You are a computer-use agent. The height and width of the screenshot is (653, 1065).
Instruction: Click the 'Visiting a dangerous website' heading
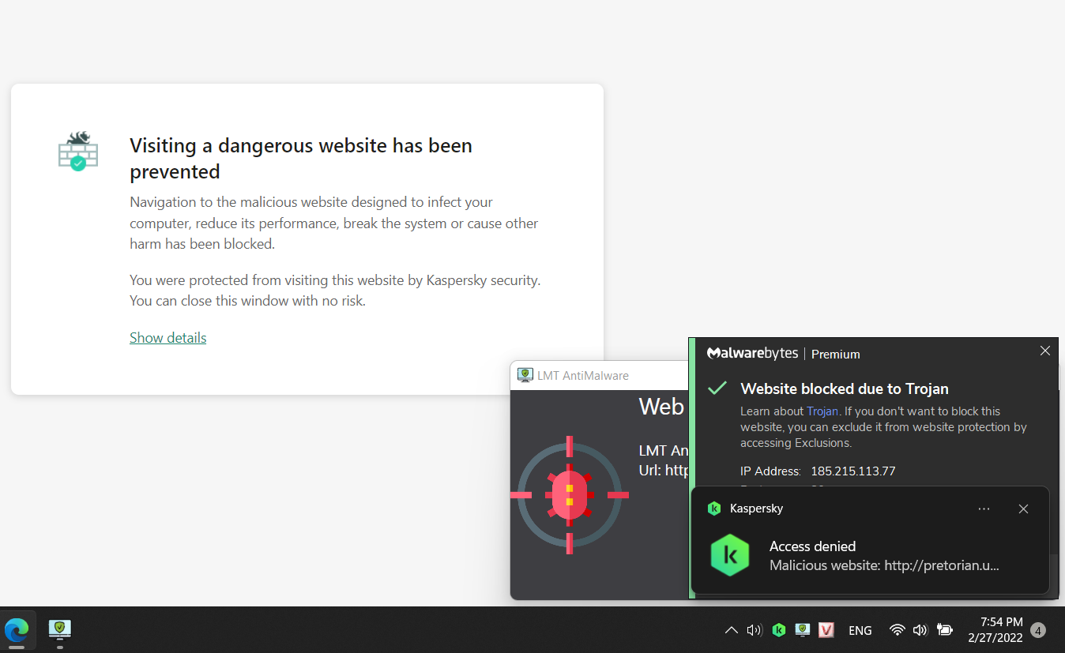[x=301, y=159]
